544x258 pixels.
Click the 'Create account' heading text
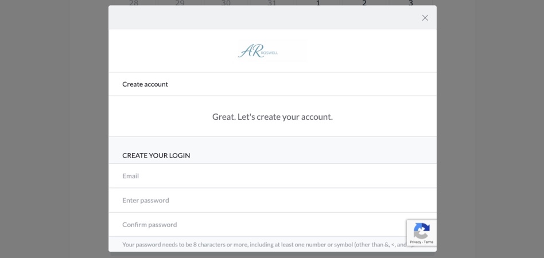(145, 84)
